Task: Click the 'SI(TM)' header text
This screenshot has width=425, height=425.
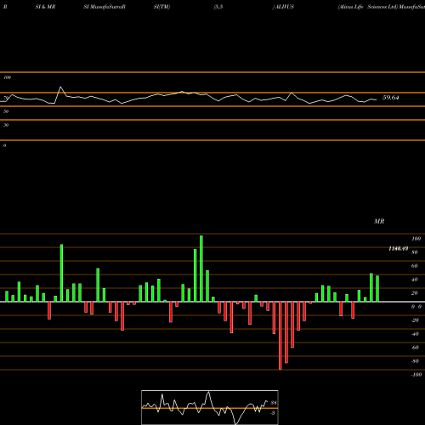Action: 161,7
